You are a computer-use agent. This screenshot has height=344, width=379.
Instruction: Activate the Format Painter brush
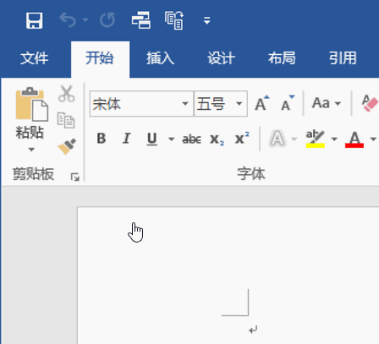(x=67, y=146)
